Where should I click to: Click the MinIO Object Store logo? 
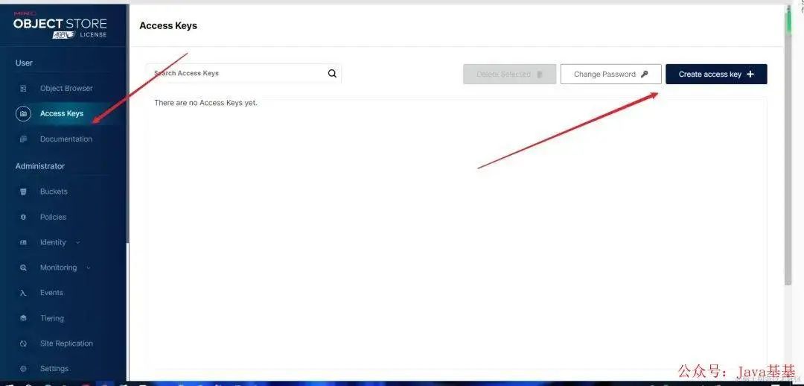pyautogui.click(x=60, y=24)
